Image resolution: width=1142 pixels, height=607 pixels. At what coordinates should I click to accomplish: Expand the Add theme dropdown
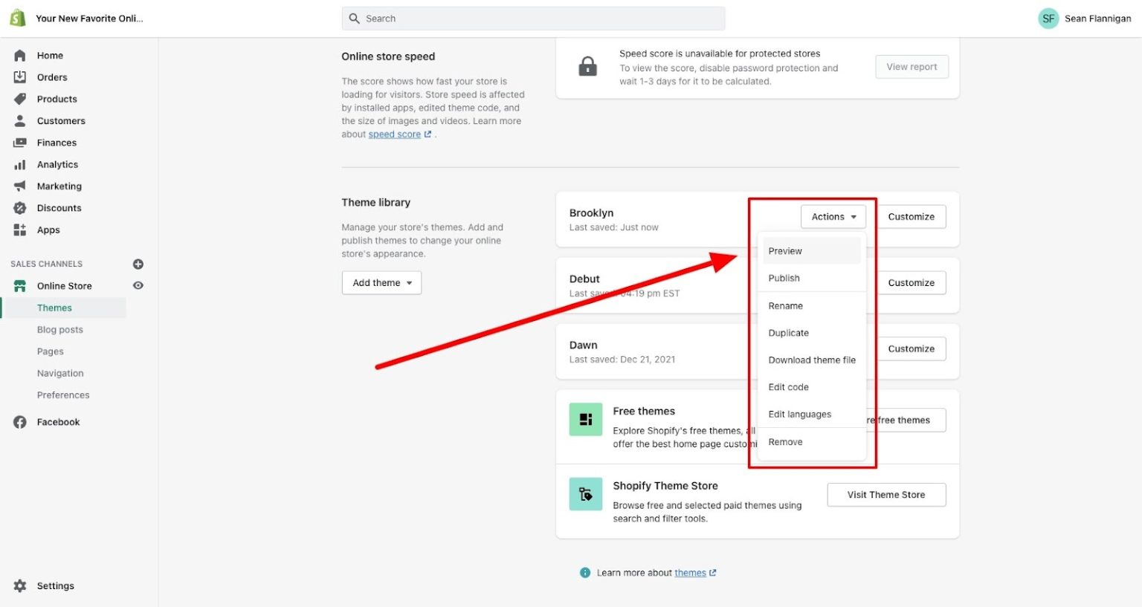[x=381, y=283]
